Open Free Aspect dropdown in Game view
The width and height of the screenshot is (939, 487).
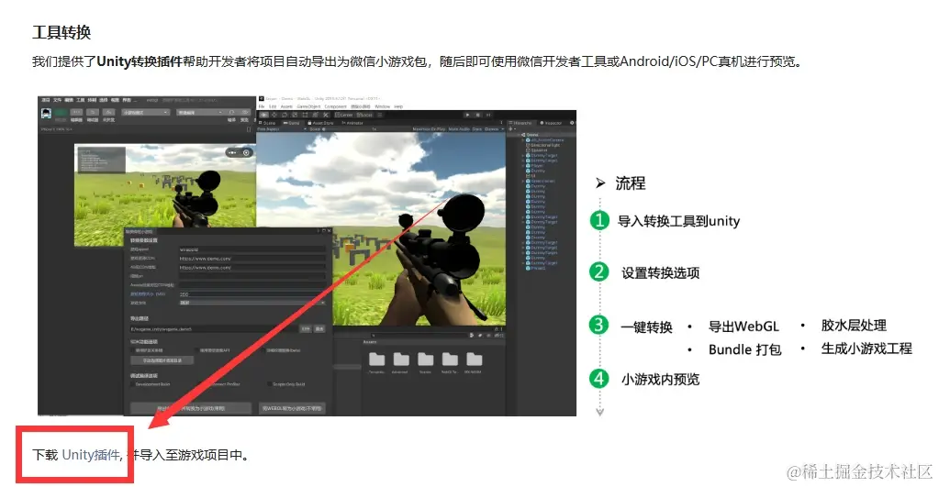pos(282,129)
